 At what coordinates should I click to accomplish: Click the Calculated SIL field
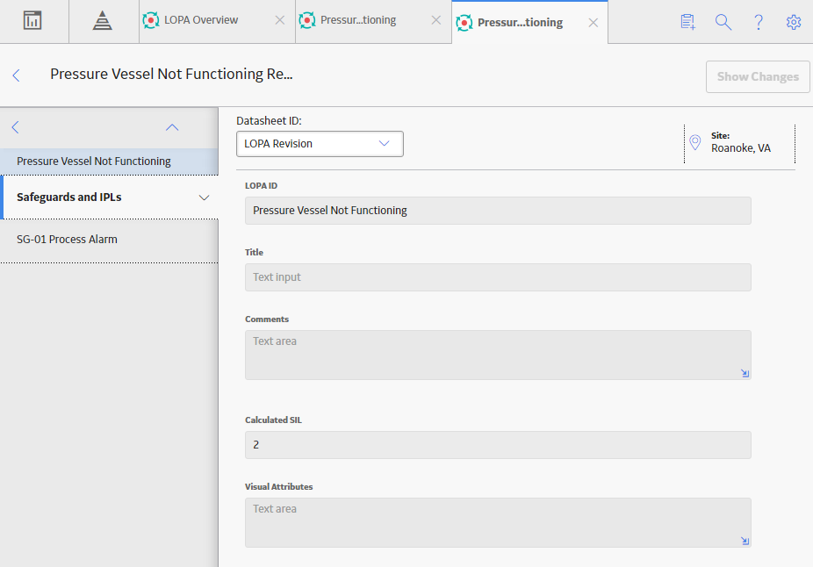click(498, 445)
